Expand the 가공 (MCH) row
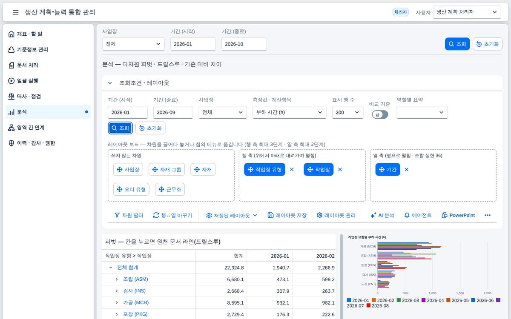This screenshot has width=511, height=319. [x=117, y=302]
